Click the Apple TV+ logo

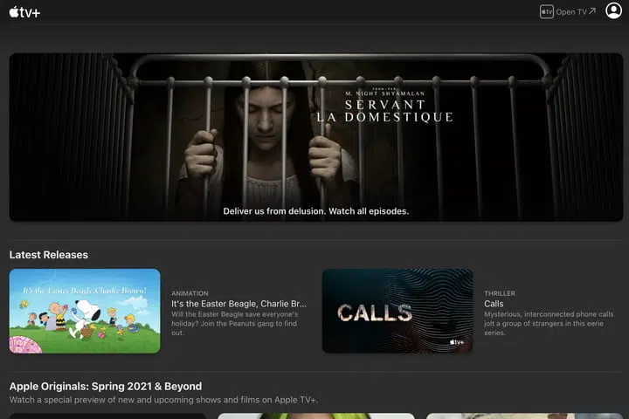click(x=24, y=12)
